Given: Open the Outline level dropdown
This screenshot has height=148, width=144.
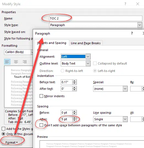Looking at the screenshot, I should pyautogui.click(x=88, y=63).
